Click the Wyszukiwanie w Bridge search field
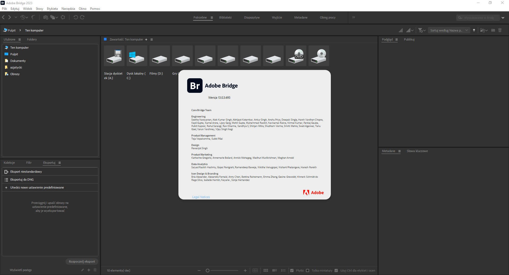Screen dimensions: 509x275 (479, 18)
